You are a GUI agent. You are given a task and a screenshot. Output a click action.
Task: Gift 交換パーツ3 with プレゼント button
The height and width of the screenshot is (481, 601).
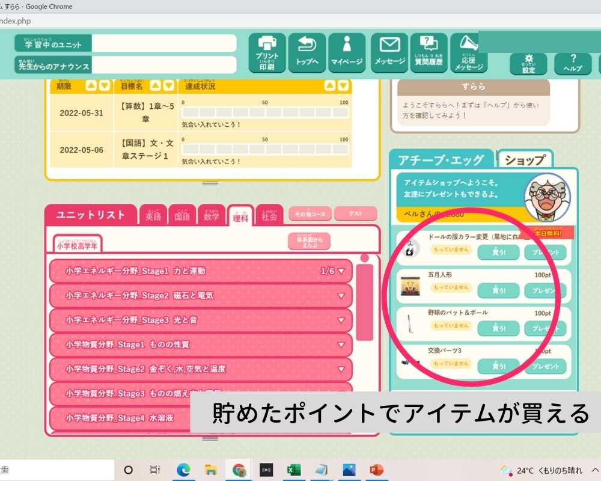[x=545, y=366]
